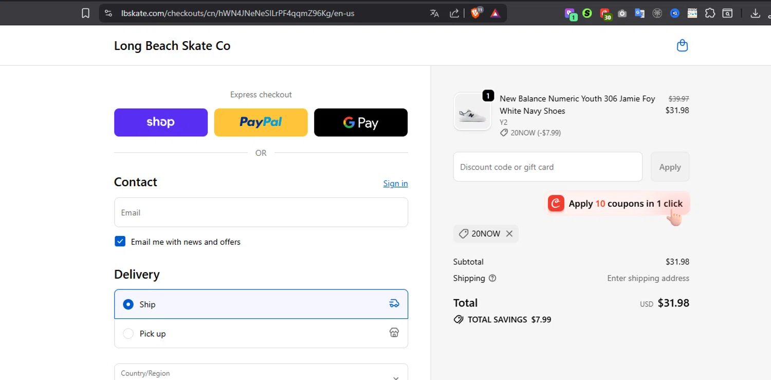Open Brave Shields lion icon
The height and width of the screenshot is (380, 771).
(476, 13)
